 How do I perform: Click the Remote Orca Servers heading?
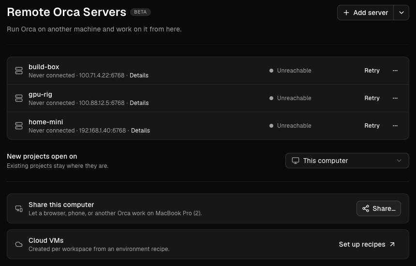click(x=67, y=12)
